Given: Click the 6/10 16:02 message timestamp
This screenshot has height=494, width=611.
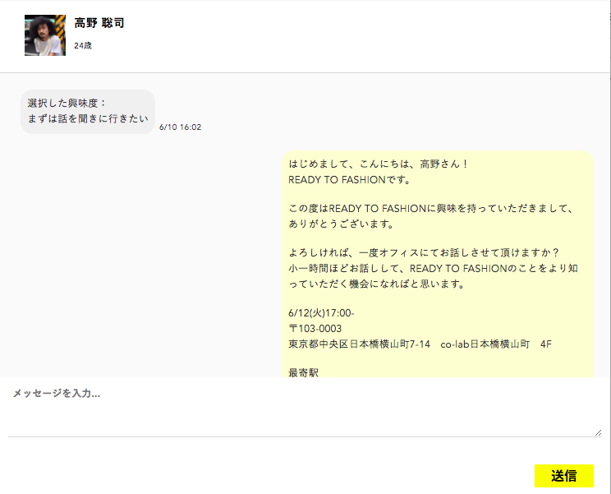Looking at the screenshot, I should (180, 127).
